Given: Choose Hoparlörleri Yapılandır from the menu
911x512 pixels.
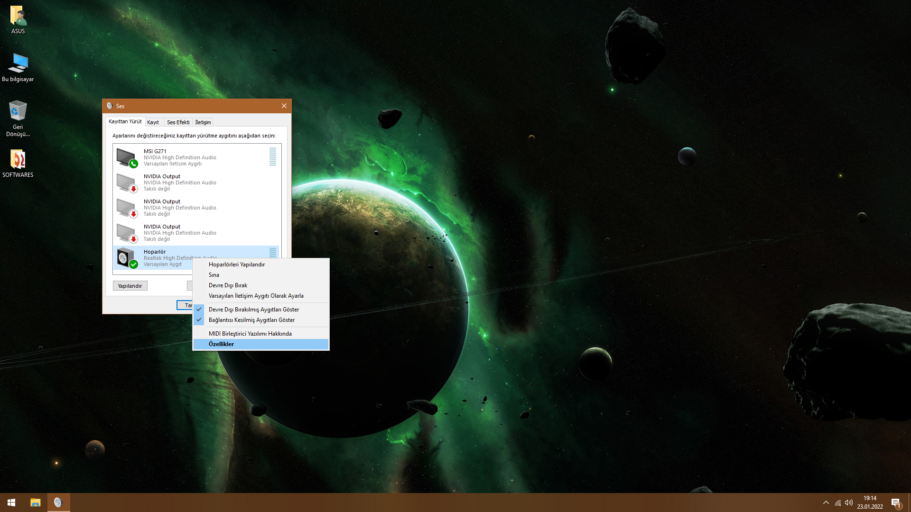Looking at the screenshot, I should [x=236, y=265].
